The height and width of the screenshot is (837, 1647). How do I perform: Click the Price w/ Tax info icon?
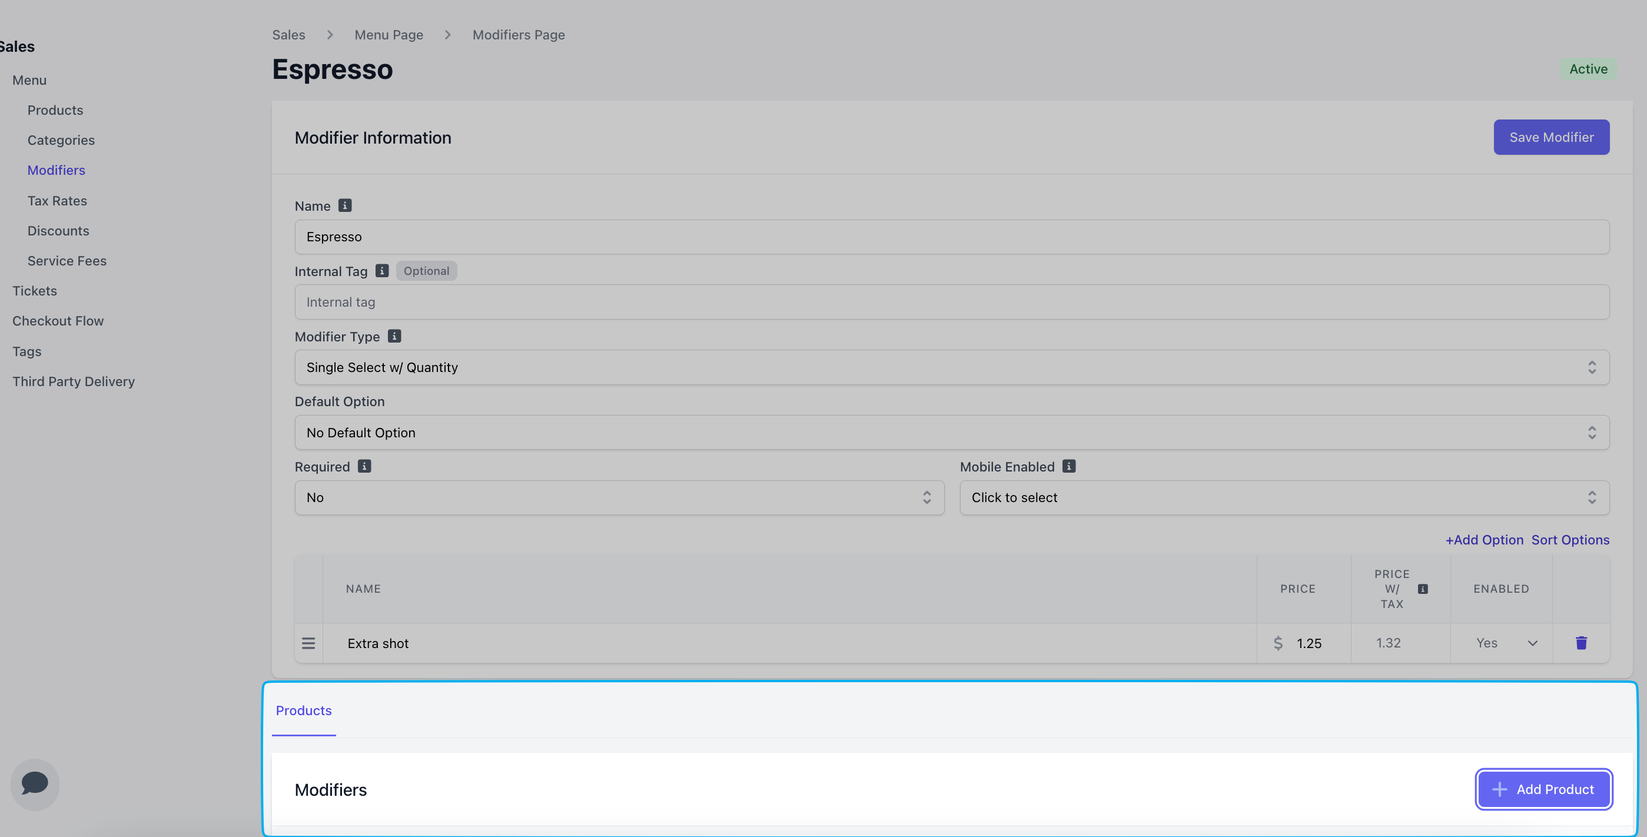1423,589
